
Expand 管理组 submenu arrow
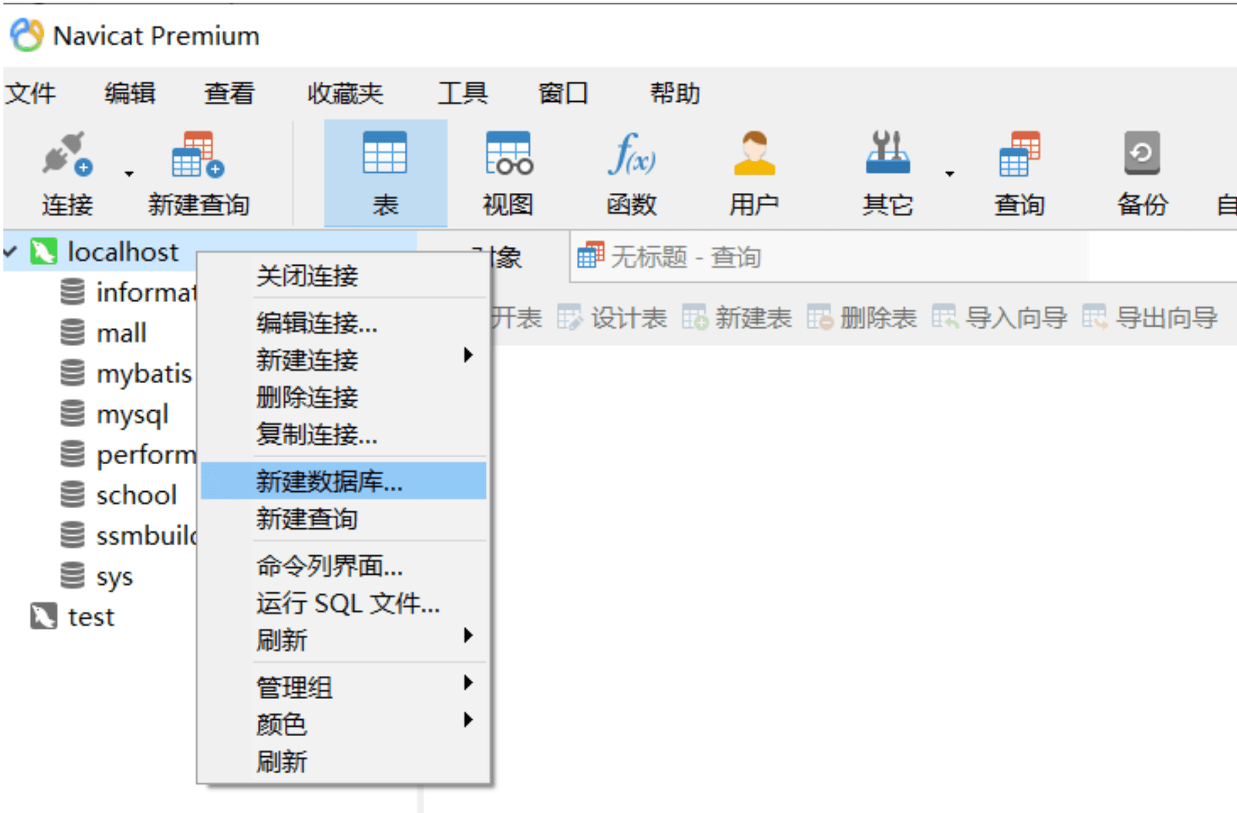click(x=468, y=682)
